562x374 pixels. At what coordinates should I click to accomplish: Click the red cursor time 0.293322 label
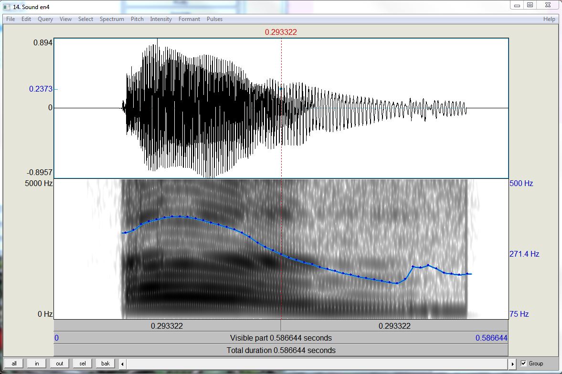(x=281, y=32)
